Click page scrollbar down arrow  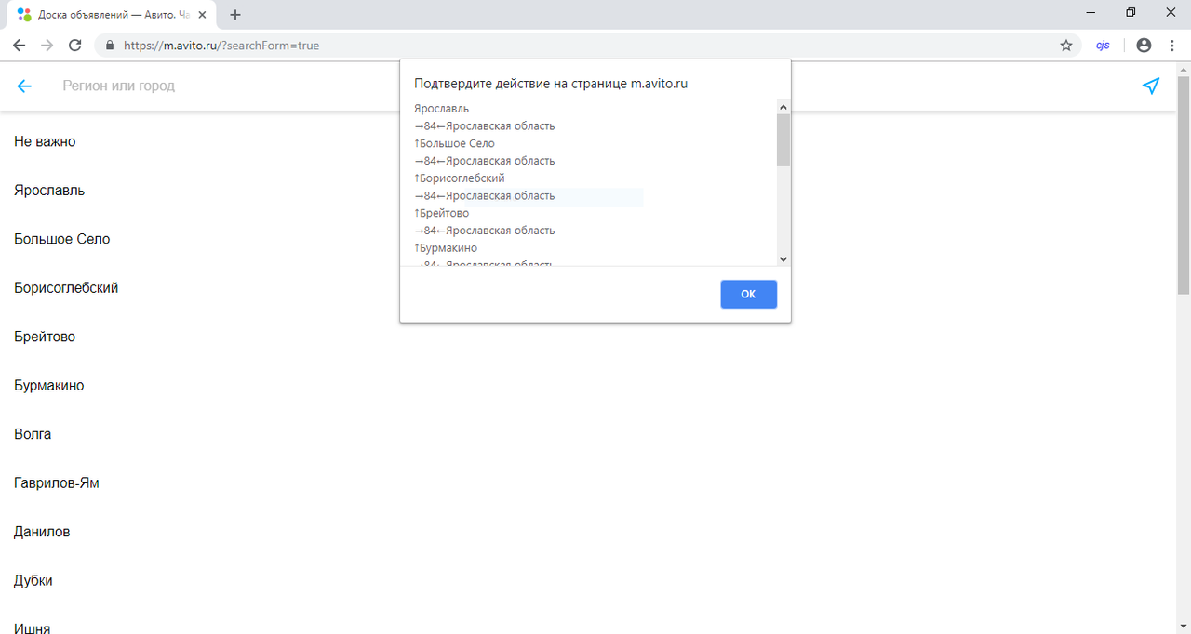click(x=1184, y=626)
